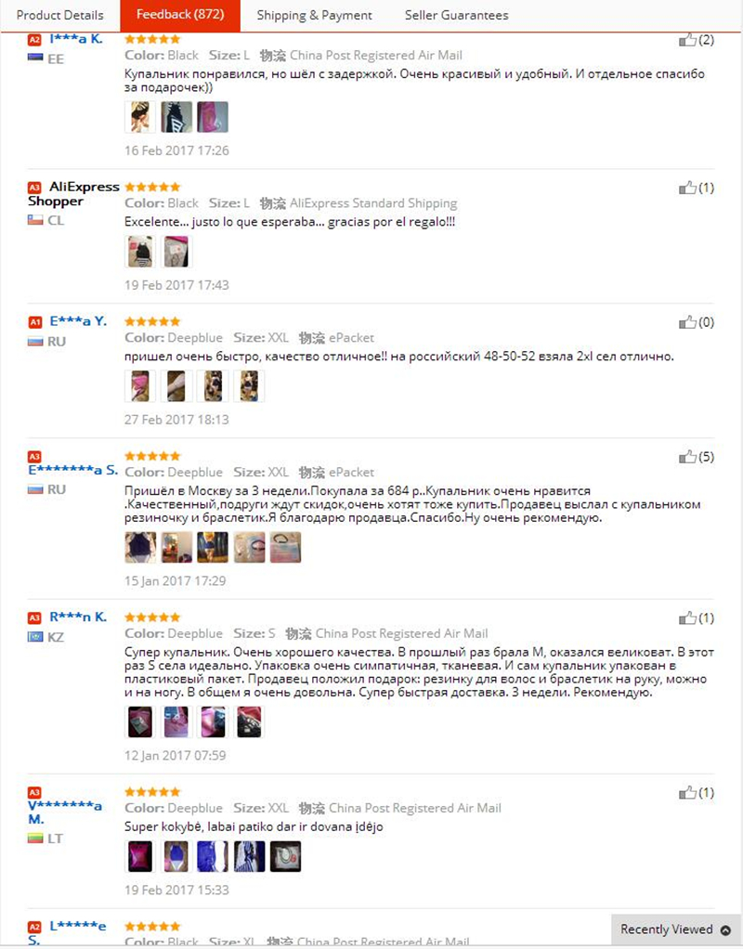Select the Feedback (872) tab
Image resolution: width=743 pixels, height=949 pixels.
click(180, 15)
